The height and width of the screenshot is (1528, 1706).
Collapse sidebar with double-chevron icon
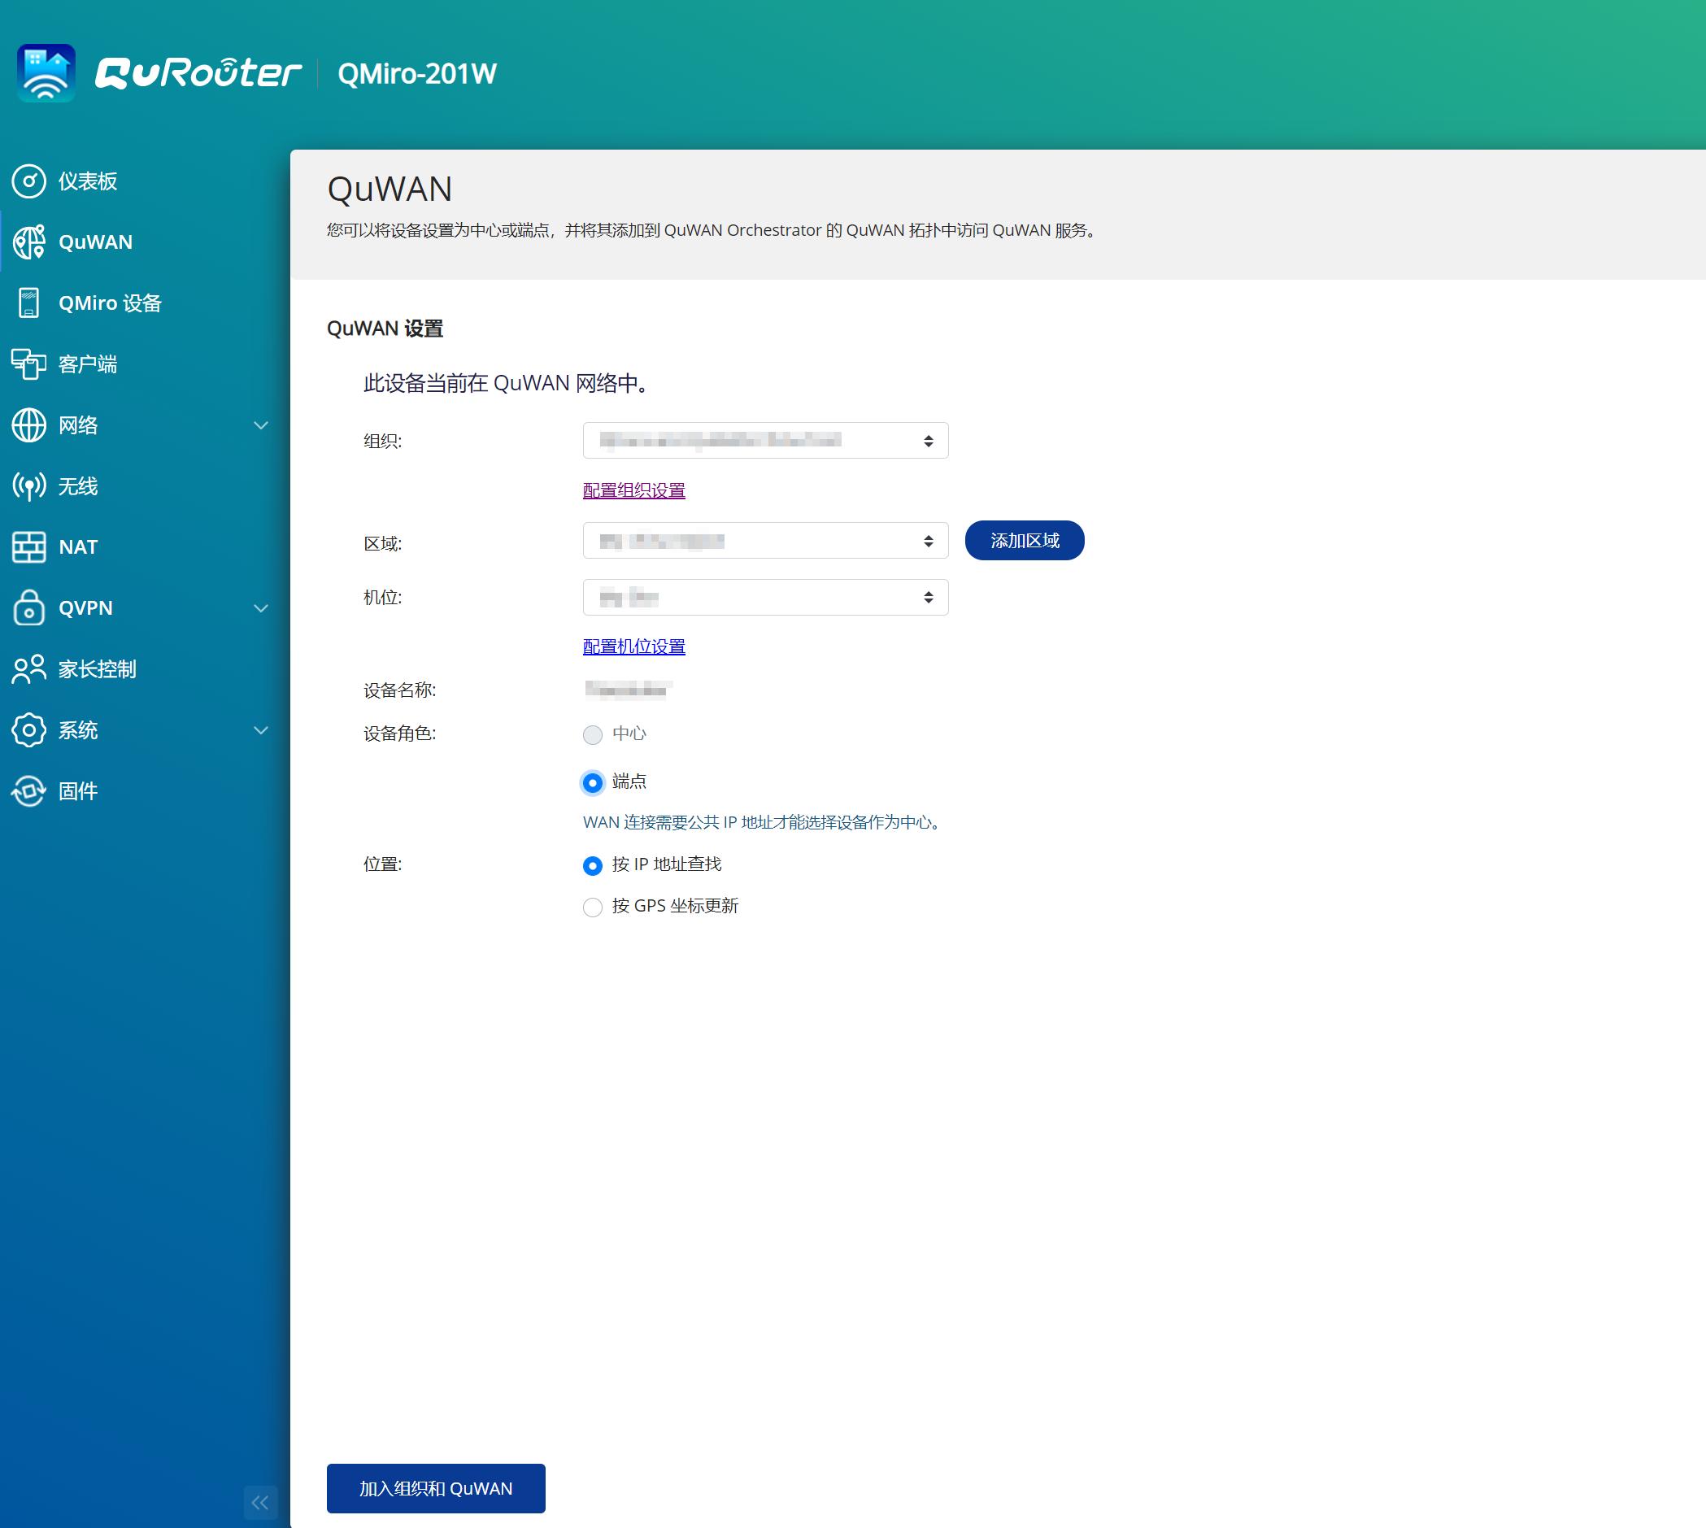[260, 1502]
